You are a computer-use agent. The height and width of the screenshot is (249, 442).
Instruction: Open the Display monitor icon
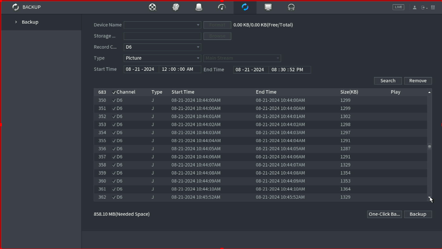[x=268, y=7]
